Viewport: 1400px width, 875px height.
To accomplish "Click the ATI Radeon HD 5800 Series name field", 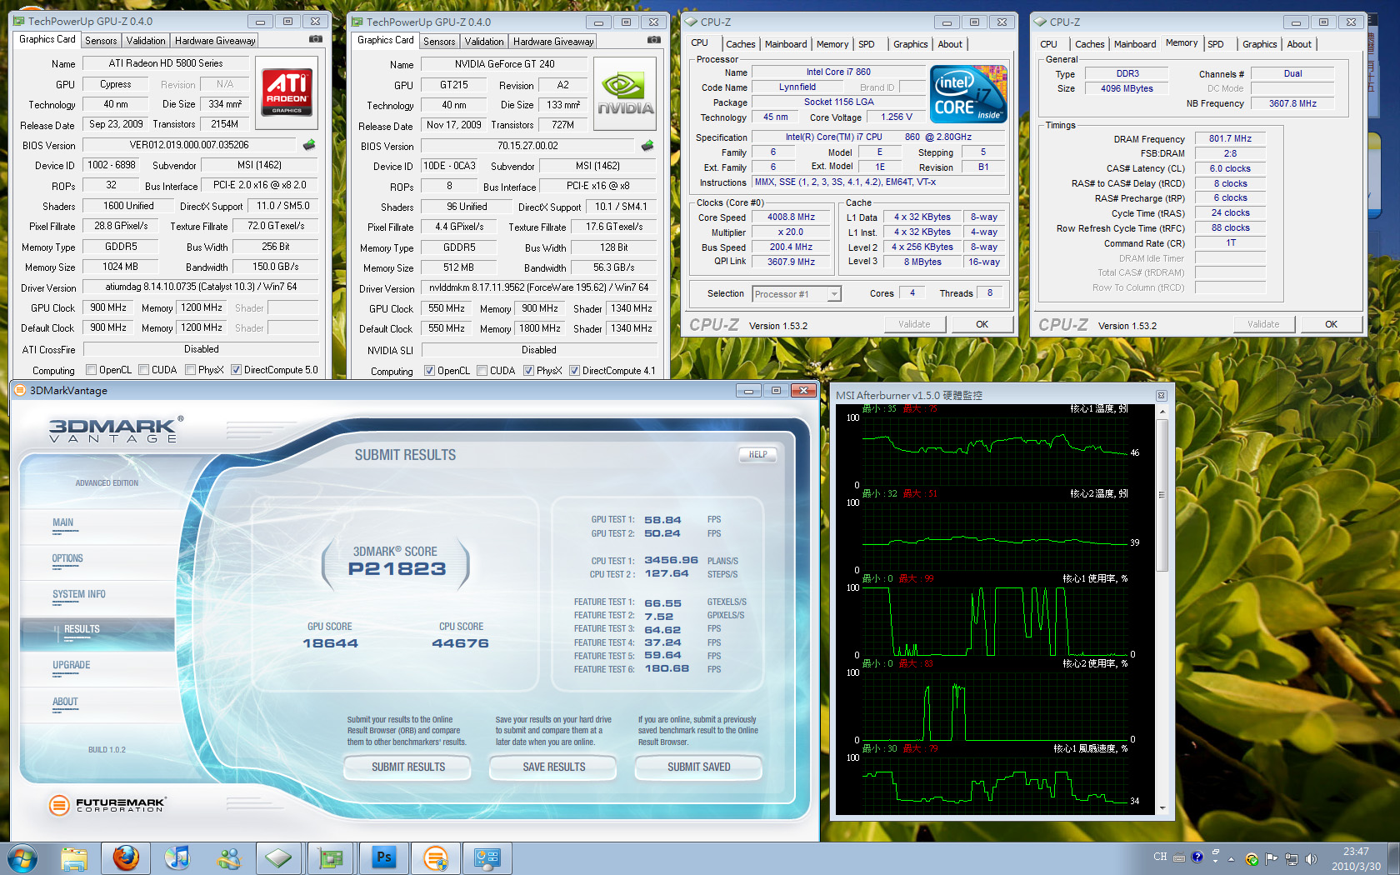I will (166, 63).
